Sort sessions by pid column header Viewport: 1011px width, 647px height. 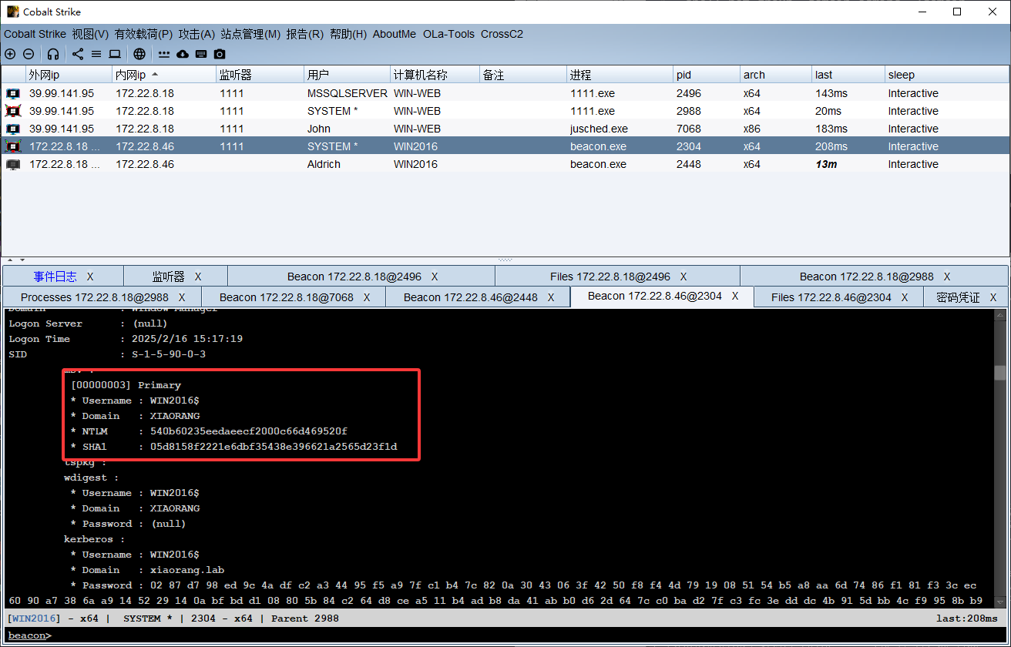point(707,75)
